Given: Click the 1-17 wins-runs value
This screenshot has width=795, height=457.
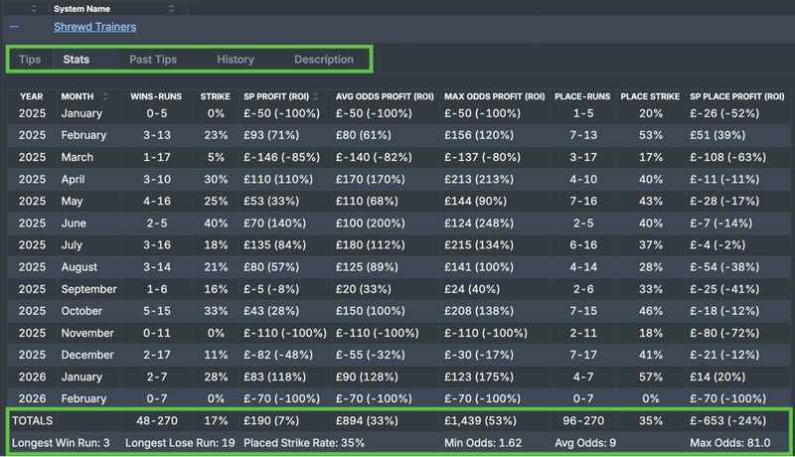Looking at the screenshot, I should [157, 157].
